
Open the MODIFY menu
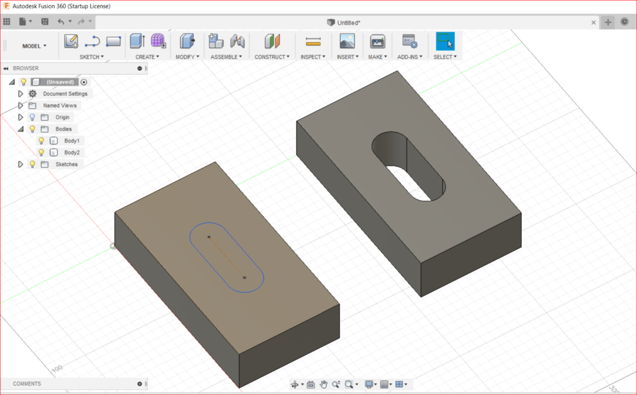(x=187, y=57)
